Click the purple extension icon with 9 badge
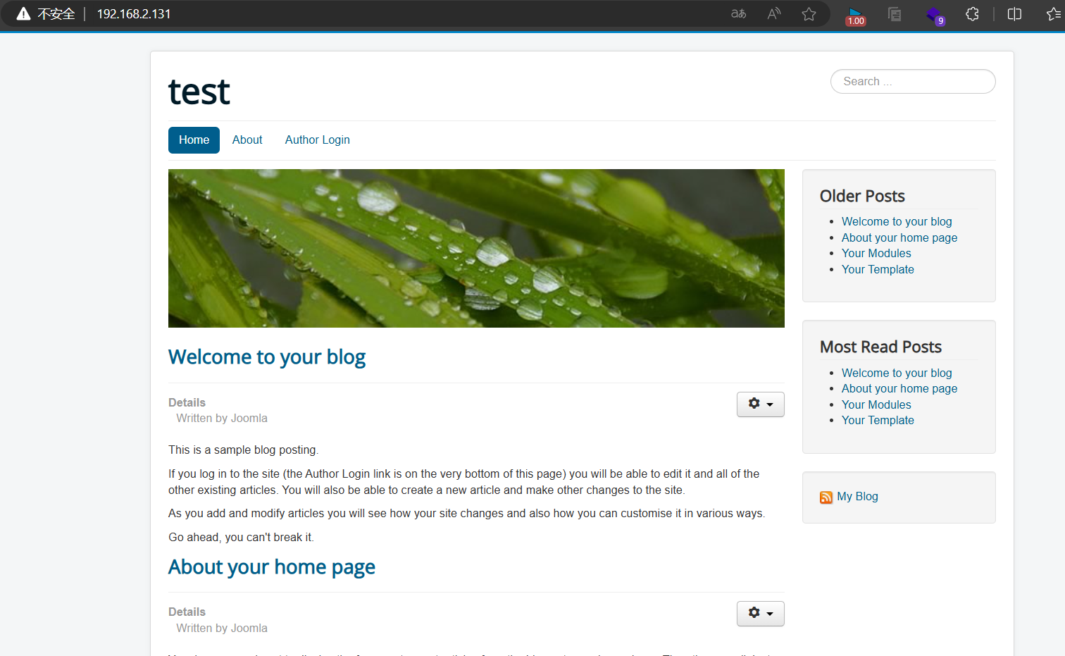Viewport: 1065px width, 656px height. 935,15
